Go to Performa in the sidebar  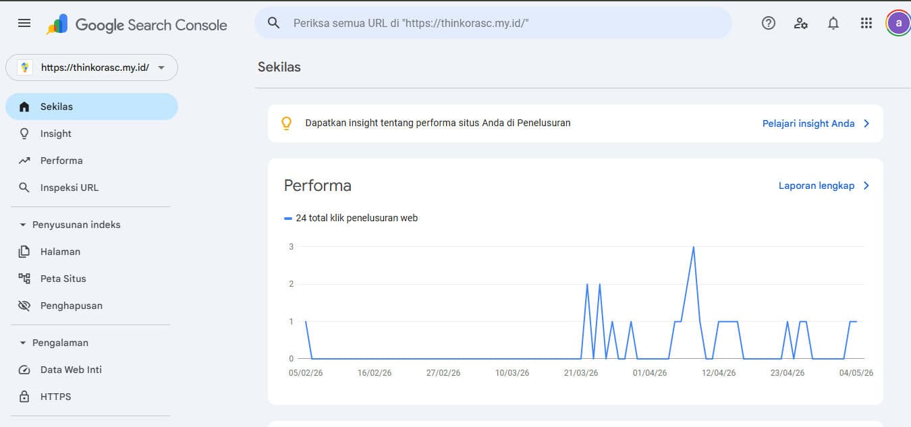click(92, 161)
